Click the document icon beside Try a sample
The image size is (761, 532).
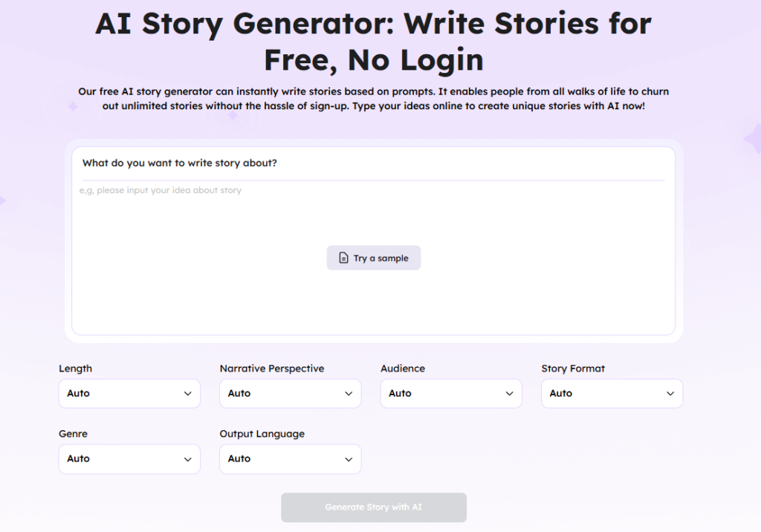pos(343,259)
